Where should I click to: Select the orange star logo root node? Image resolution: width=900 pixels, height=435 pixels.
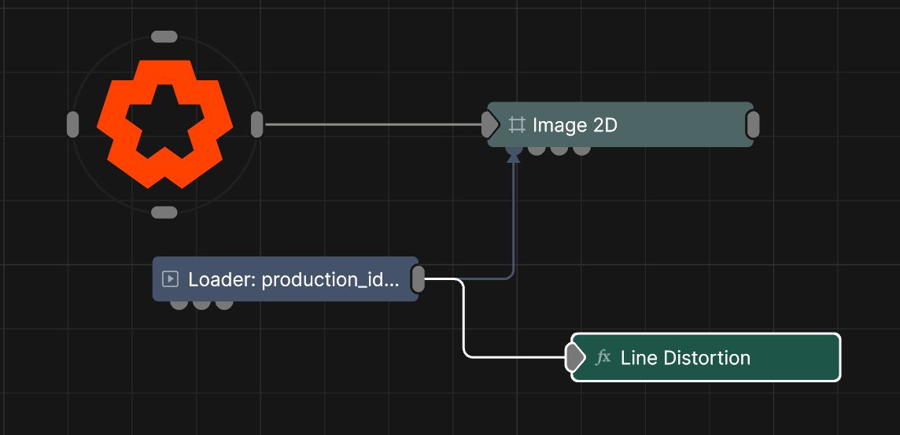[x=164, y=124]
